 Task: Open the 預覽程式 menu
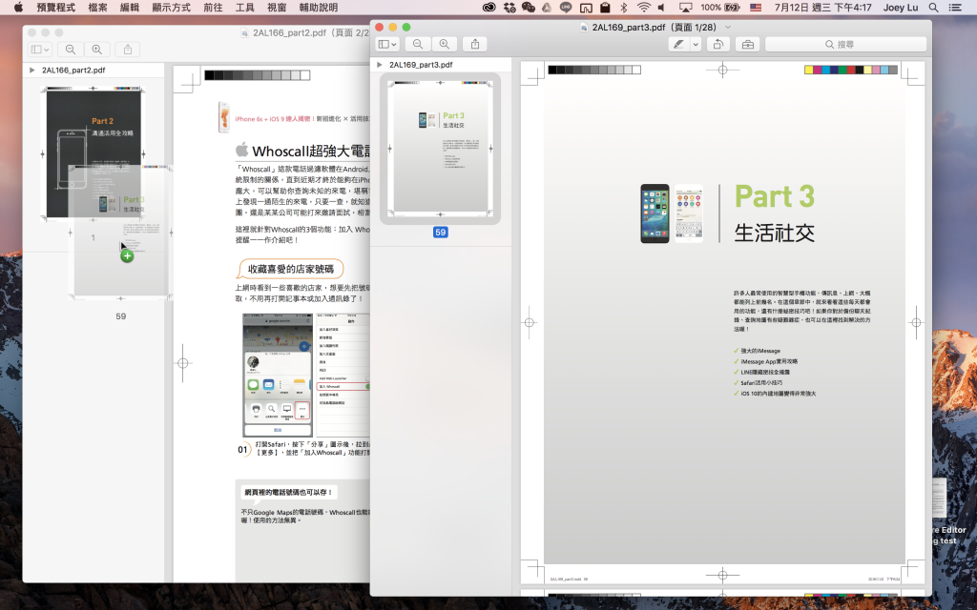point(56,8)
